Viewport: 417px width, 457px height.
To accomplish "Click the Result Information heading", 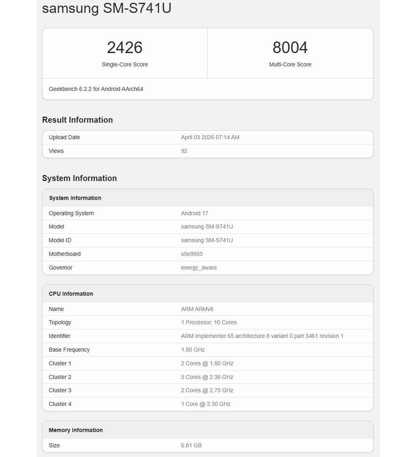I will (x=78, y=120).
